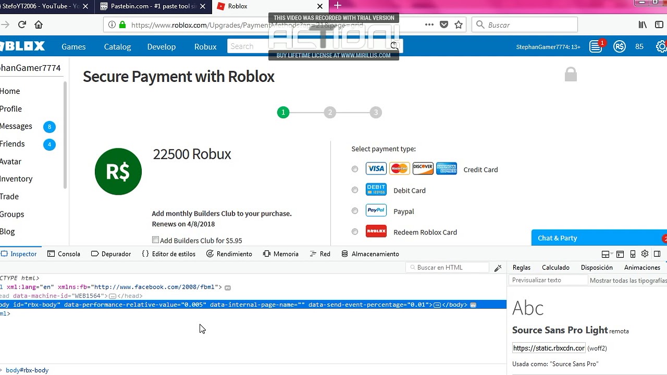The image size is (667, 375).
Task: Click the green R$ Robux logo
Action: pos(118,171)
